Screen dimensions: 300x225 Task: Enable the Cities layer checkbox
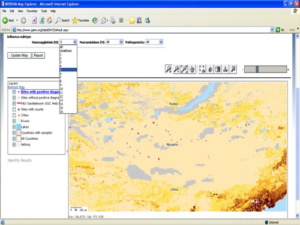[x=14, y=115]
